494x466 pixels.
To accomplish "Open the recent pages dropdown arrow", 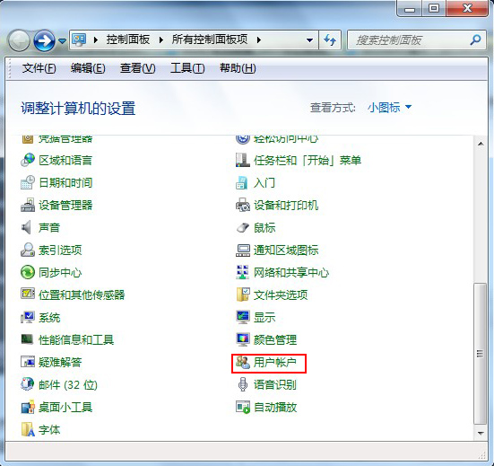I will coord(63,40).
